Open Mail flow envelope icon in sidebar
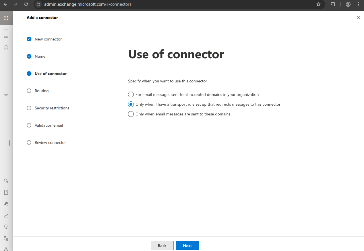This screenshot has height=251, width=364. (x=6, y=96)
